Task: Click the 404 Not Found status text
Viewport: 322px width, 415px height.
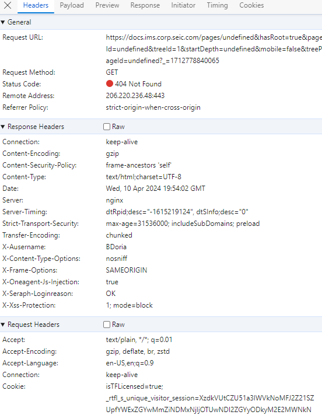Action: point(138,84)
